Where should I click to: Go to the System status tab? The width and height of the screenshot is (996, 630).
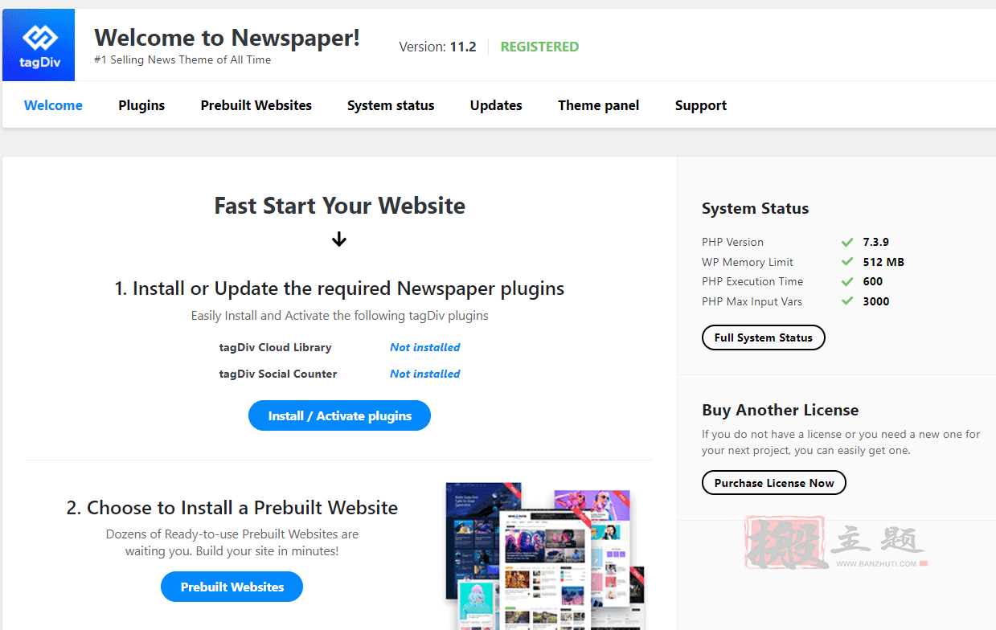click(x=391, y=105)
